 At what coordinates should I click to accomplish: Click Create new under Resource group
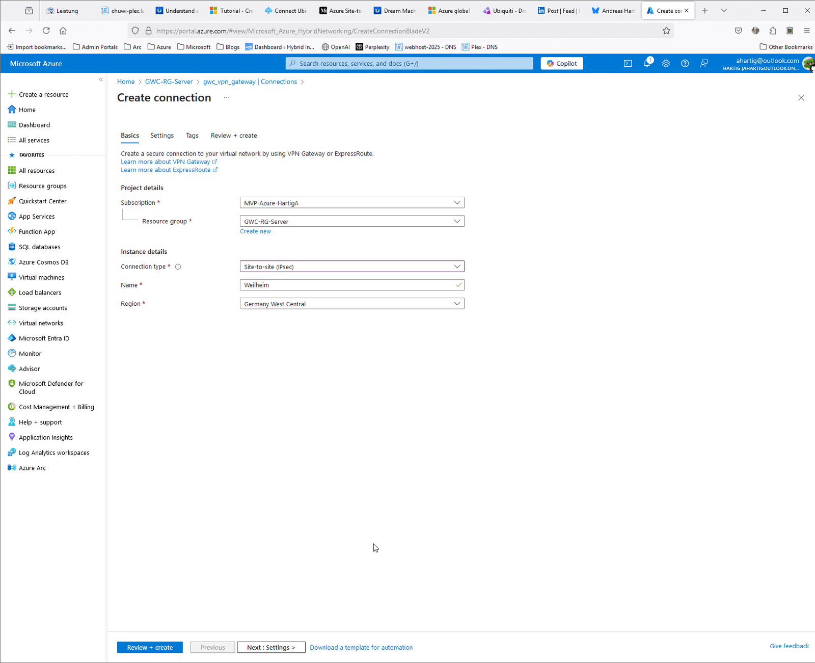click(x=255, y=231)
